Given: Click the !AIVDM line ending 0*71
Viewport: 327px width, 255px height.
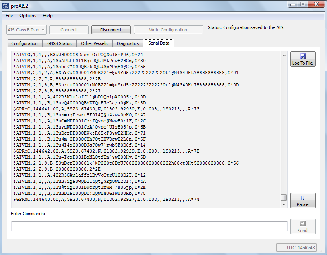Looking at the screenshot, I should [x=80, y=133].
